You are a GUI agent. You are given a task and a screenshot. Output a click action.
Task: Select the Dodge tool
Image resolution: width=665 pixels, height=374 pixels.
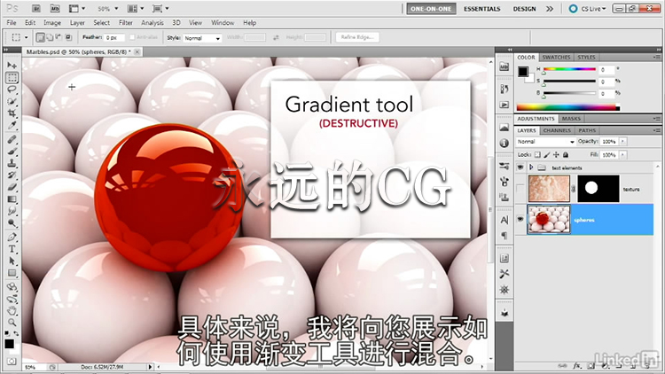(12, 223)
